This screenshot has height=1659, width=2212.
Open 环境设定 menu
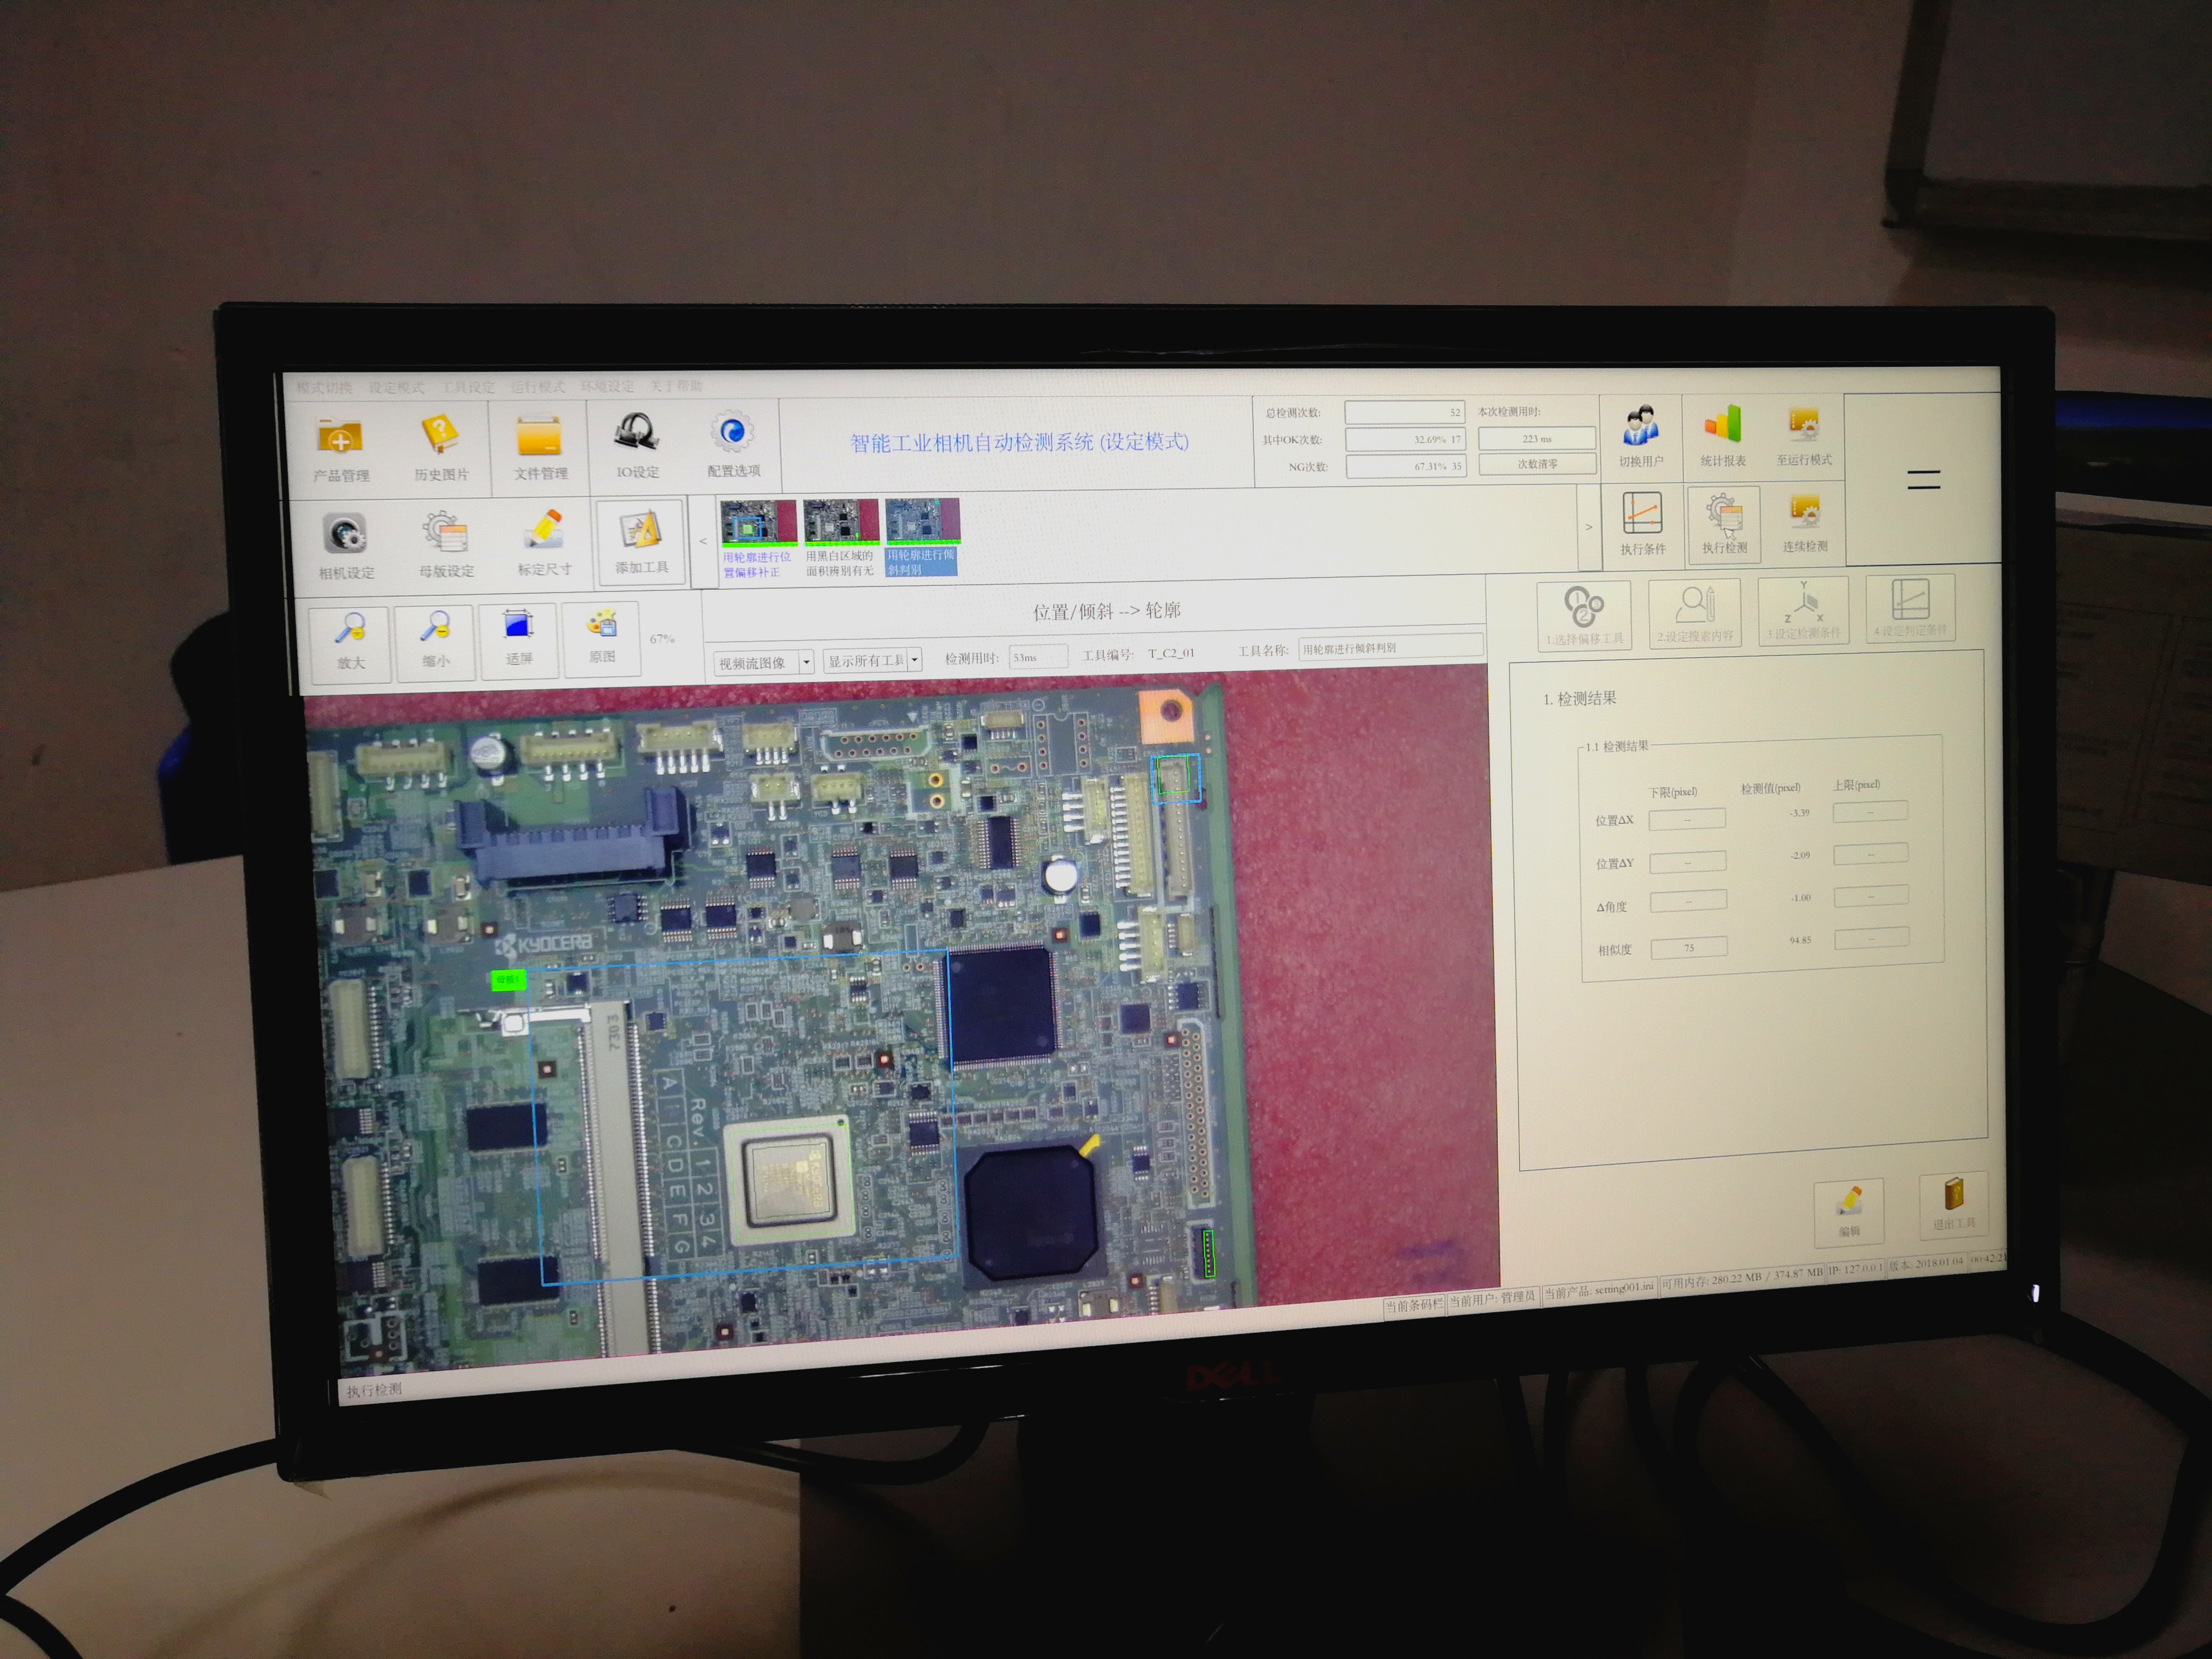[x=607, y=385]
